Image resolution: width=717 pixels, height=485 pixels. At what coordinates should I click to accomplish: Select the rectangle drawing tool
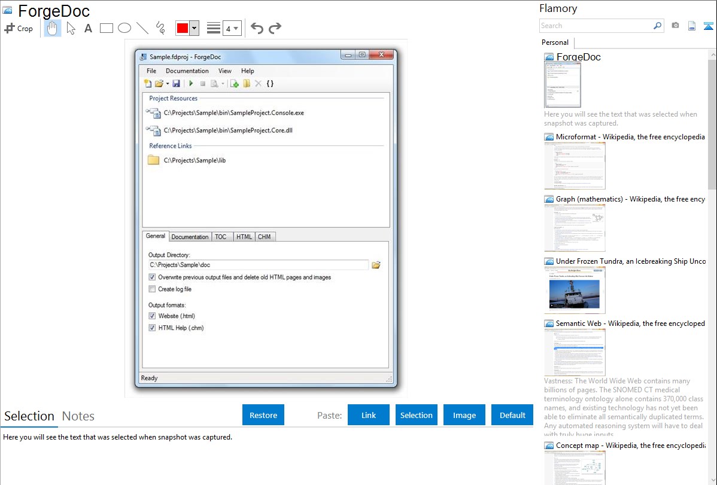point(107,28)
